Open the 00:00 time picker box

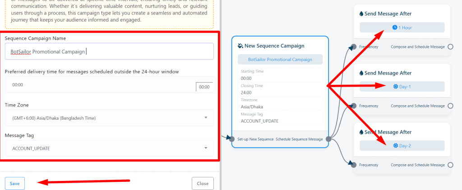click(x=204, y=87)
